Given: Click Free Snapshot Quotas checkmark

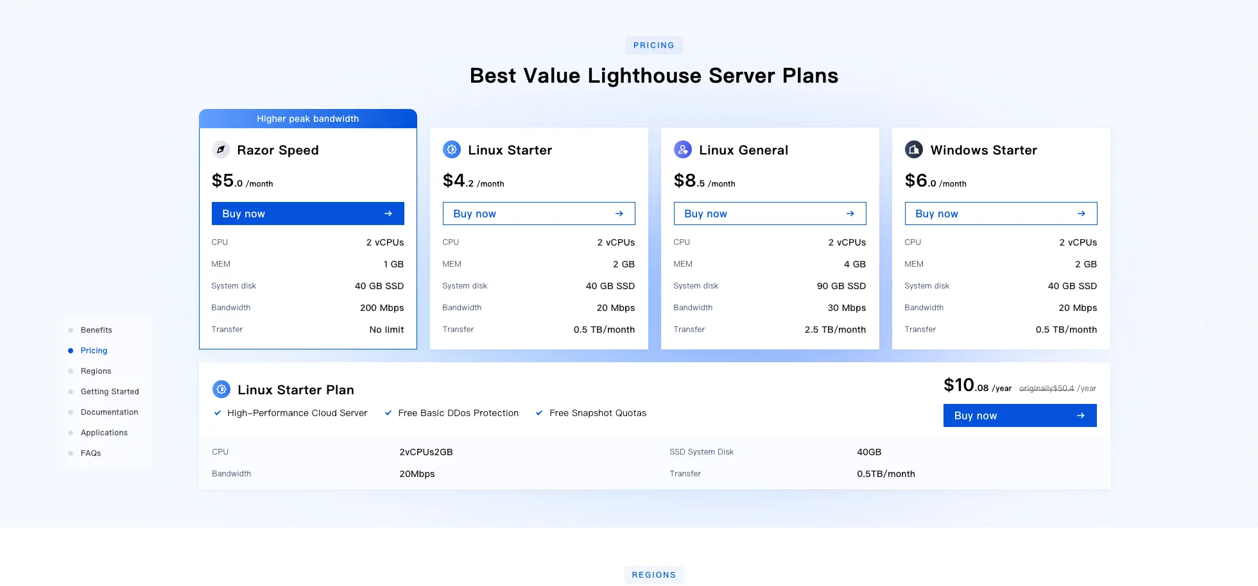Looking at the screenshot, I should pyautogui.click(x=539, y=413).
